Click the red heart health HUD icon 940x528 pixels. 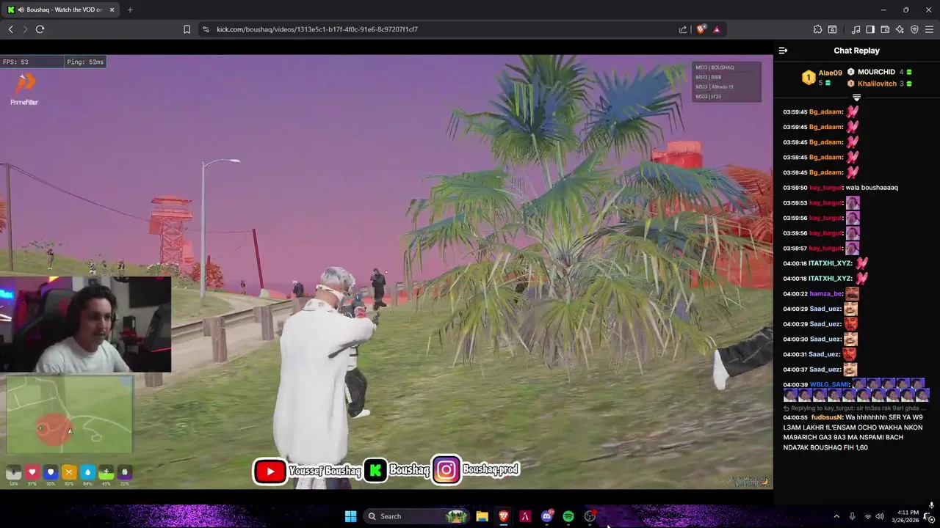[32, 473]
